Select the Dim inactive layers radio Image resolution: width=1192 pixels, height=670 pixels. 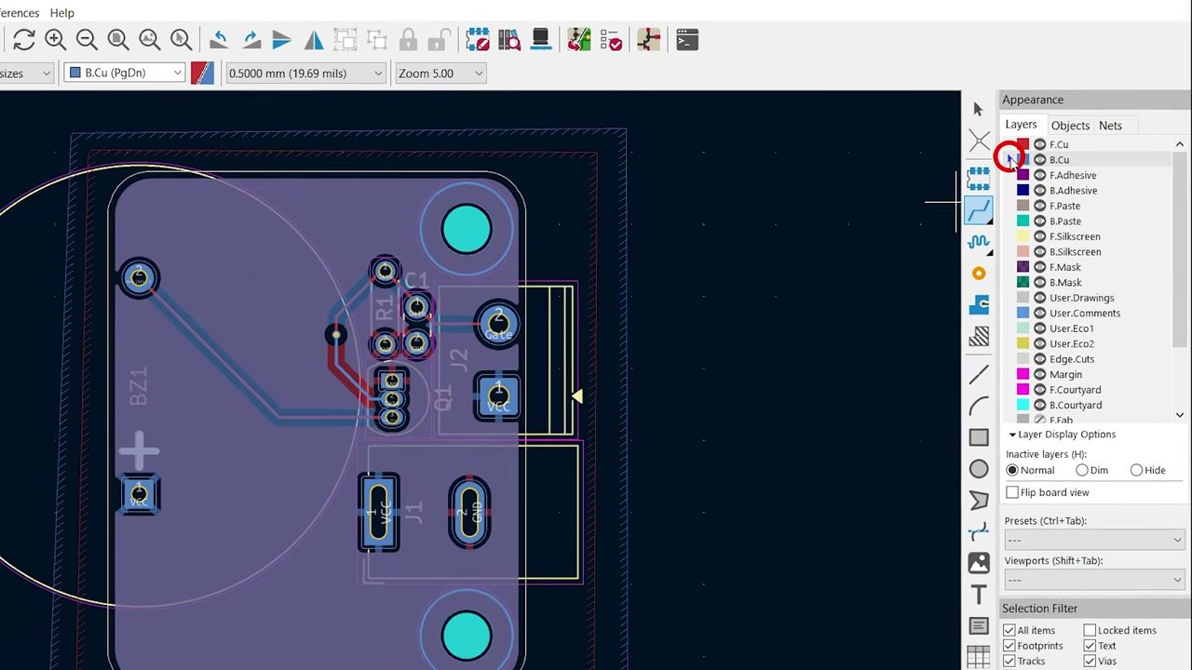(1082, 471)
